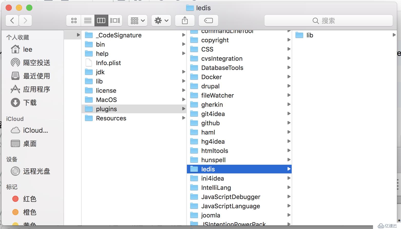
Task: Click the Edit Tags toolbar button
Action: 208,20
